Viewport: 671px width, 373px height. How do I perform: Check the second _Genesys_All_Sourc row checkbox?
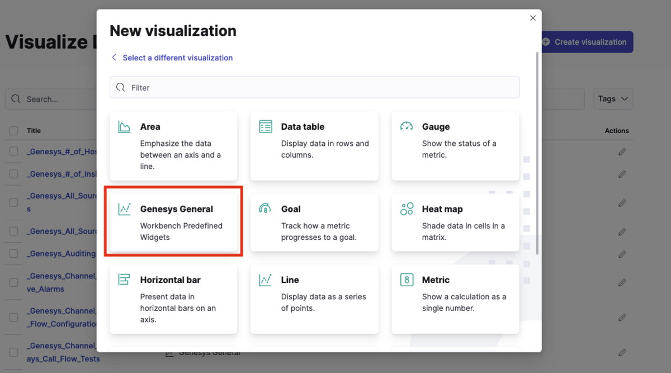click(x=13, y=231)
